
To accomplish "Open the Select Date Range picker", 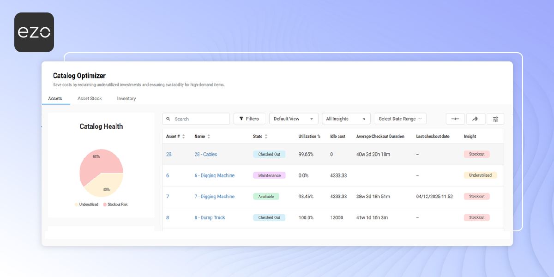I will click(x=400, y=118).
